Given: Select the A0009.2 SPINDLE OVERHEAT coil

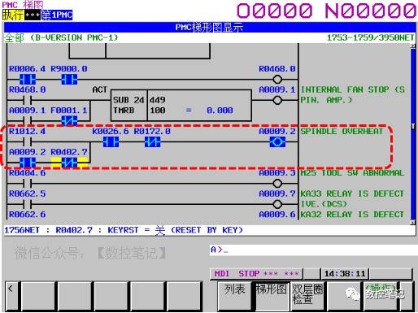Looking at the screenshot, I should (277, 141).
